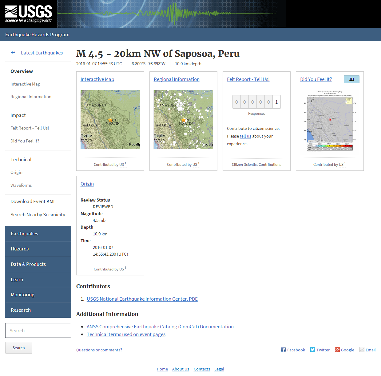
Task: Open Origin card title link
Action: pos(87,184)
